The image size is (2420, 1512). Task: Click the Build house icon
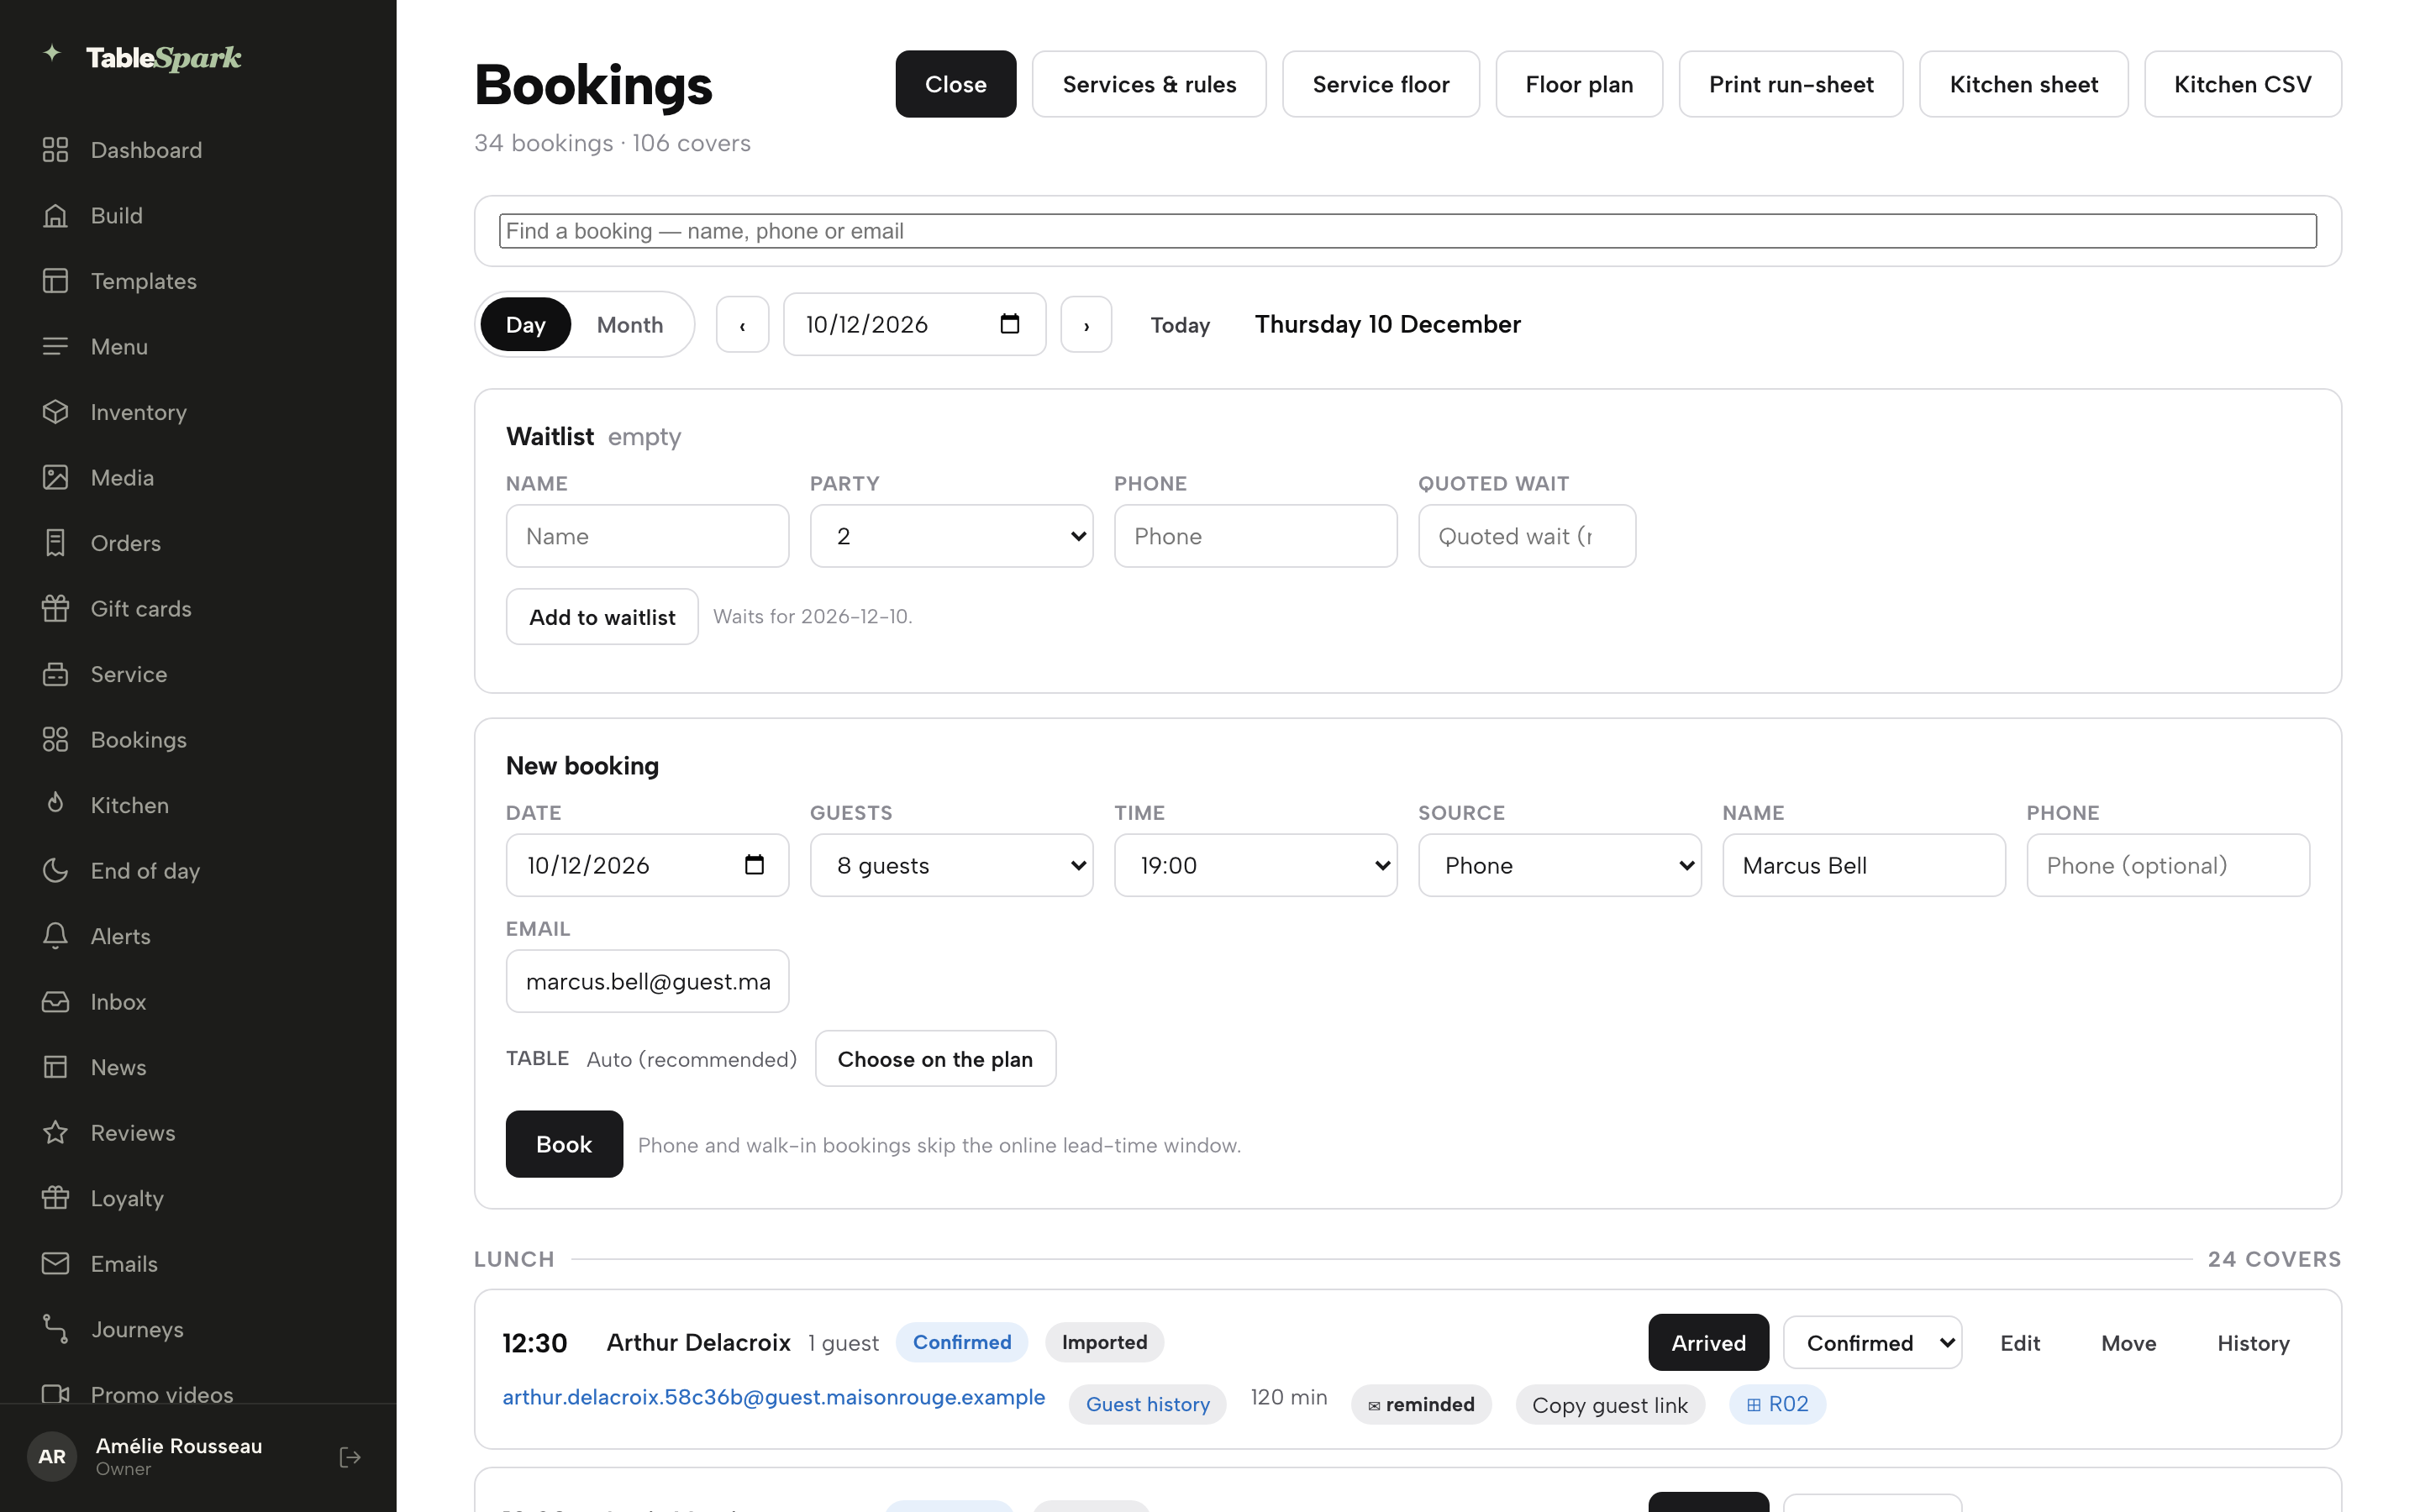point(55,215)
